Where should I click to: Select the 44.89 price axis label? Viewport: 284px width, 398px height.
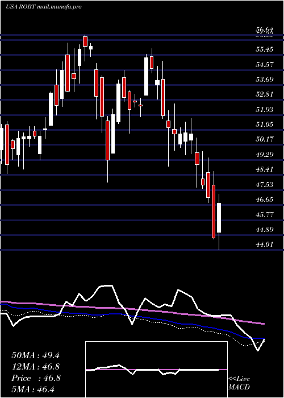(x=265, y=230)
